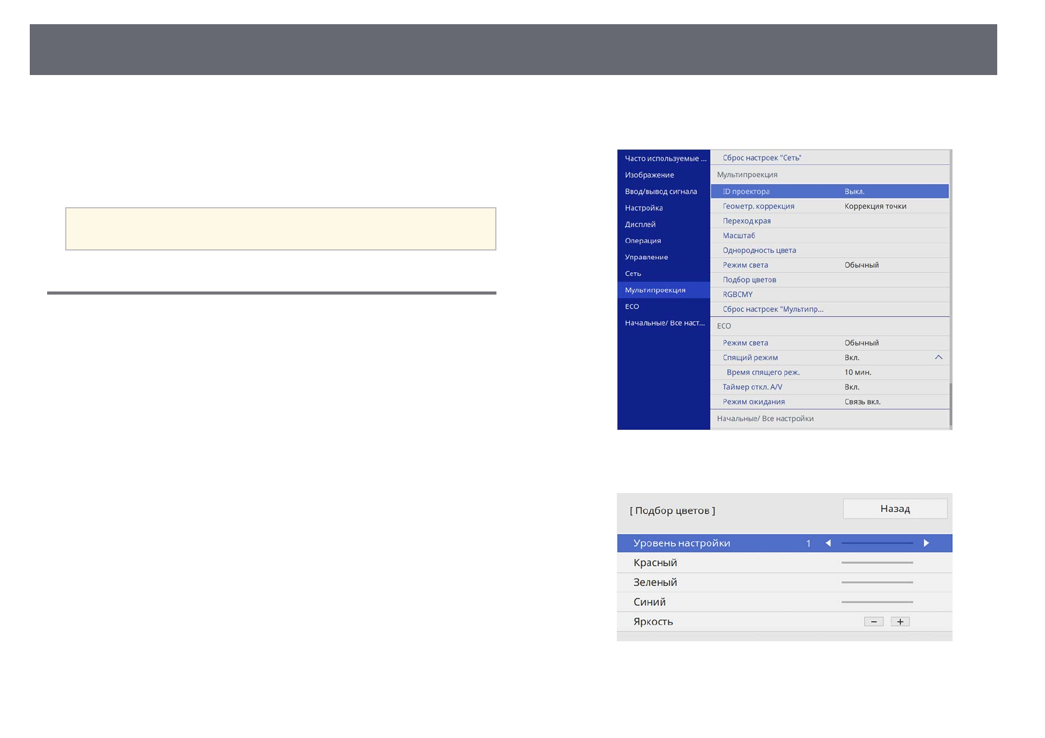Viewport: 1045px width, 738px height.
Task: Open Подбор цветов setting
Action: coord(750,280)
